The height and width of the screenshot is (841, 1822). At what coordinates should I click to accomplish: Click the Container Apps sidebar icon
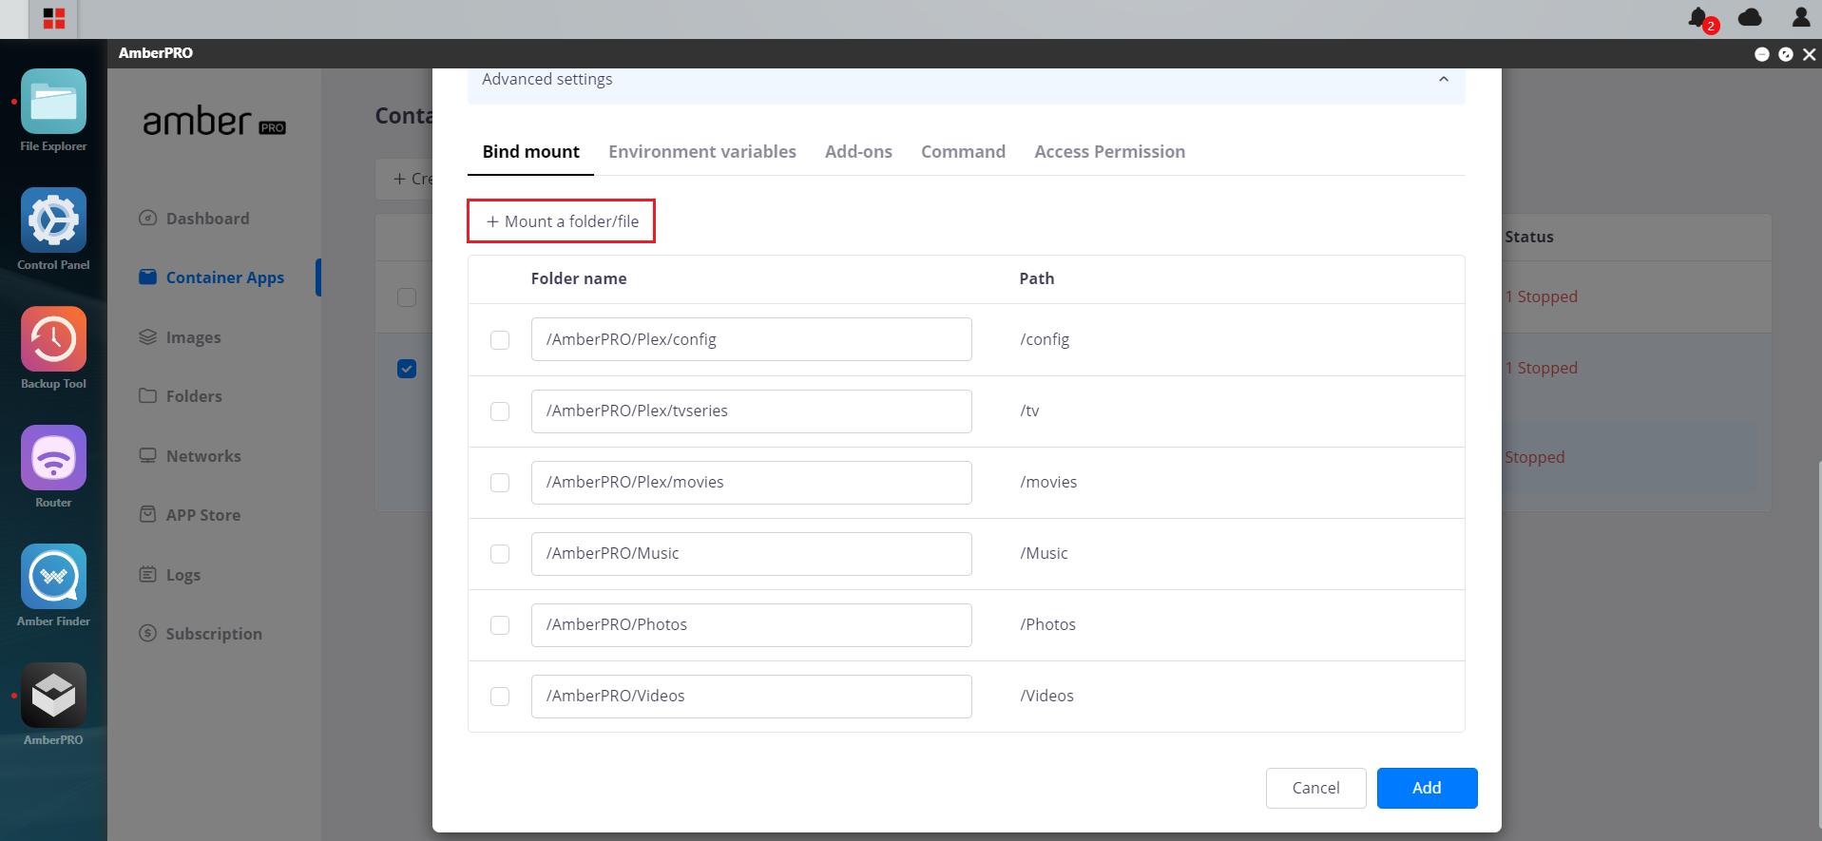click(147, 277)
